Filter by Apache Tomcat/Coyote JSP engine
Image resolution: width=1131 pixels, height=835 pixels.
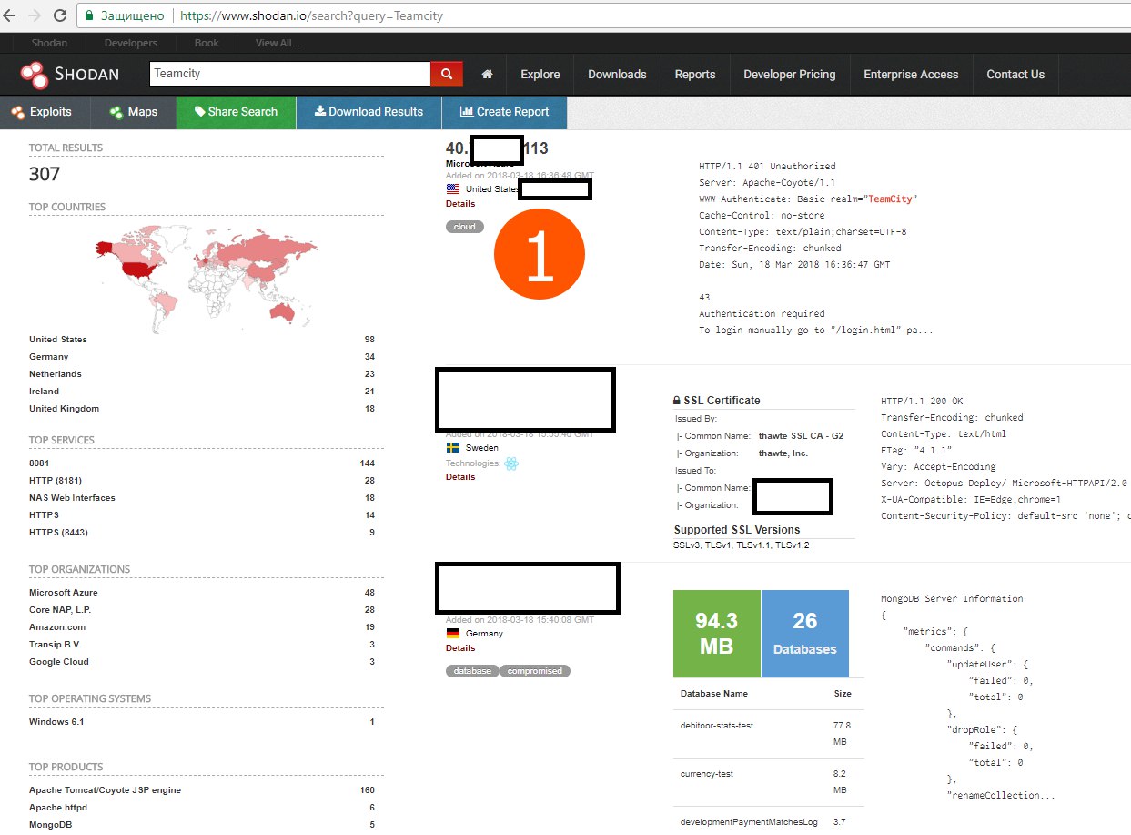[105, 790]
